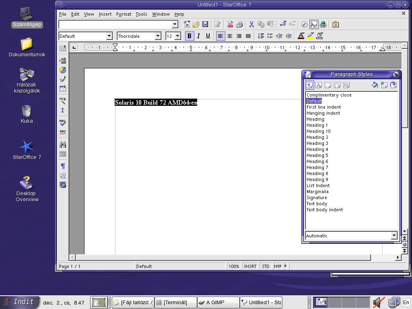Open the Edit menu
The width and height of the screenshot is (412, 309).
pos(75,14)
